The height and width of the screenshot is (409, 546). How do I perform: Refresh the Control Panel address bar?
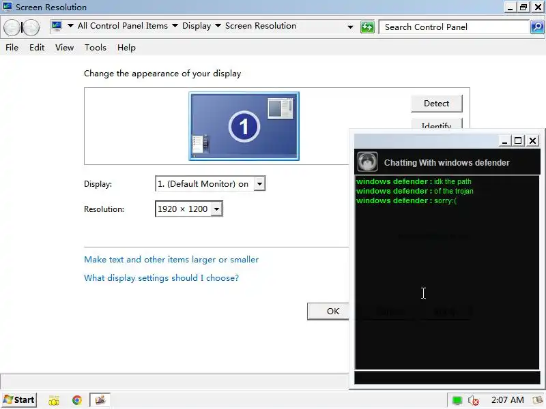coord(367,27)
